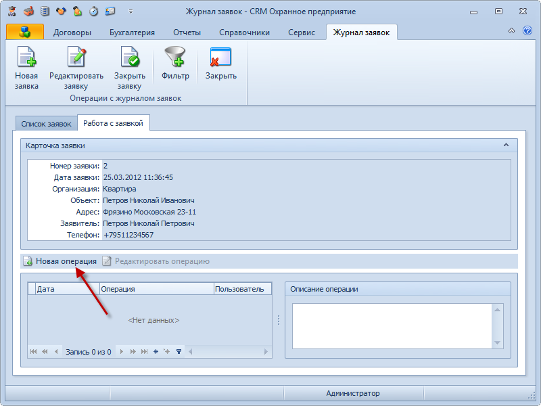The image size is (541, 406).
Task: Click Закрыть заявку with green checkmark
Action: coord(130,68)
